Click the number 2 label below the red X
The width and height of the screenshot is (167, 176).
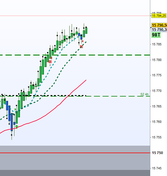50,65
